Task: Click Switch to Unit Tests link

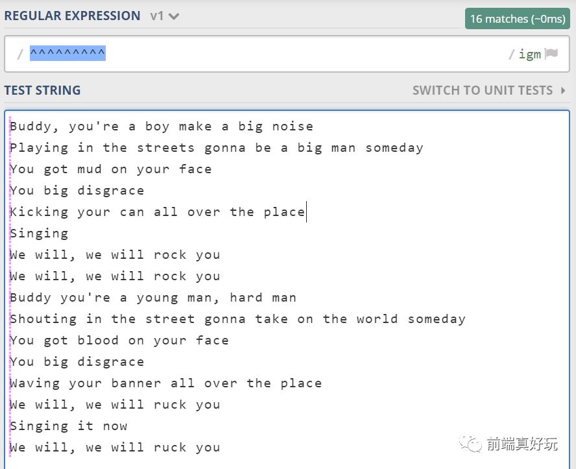Action: click(483, 90)
